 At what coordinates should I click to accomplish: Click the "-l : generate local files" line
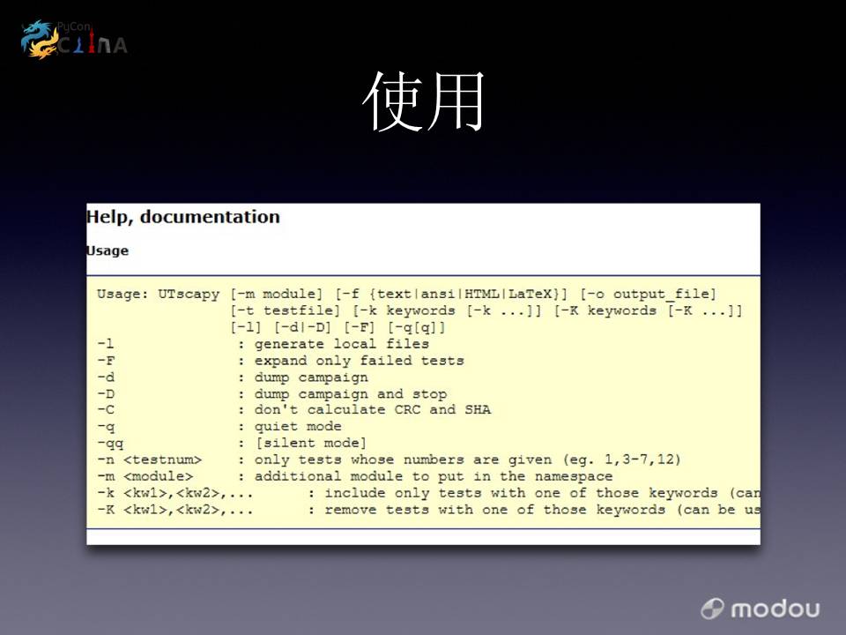coord(263,344)
